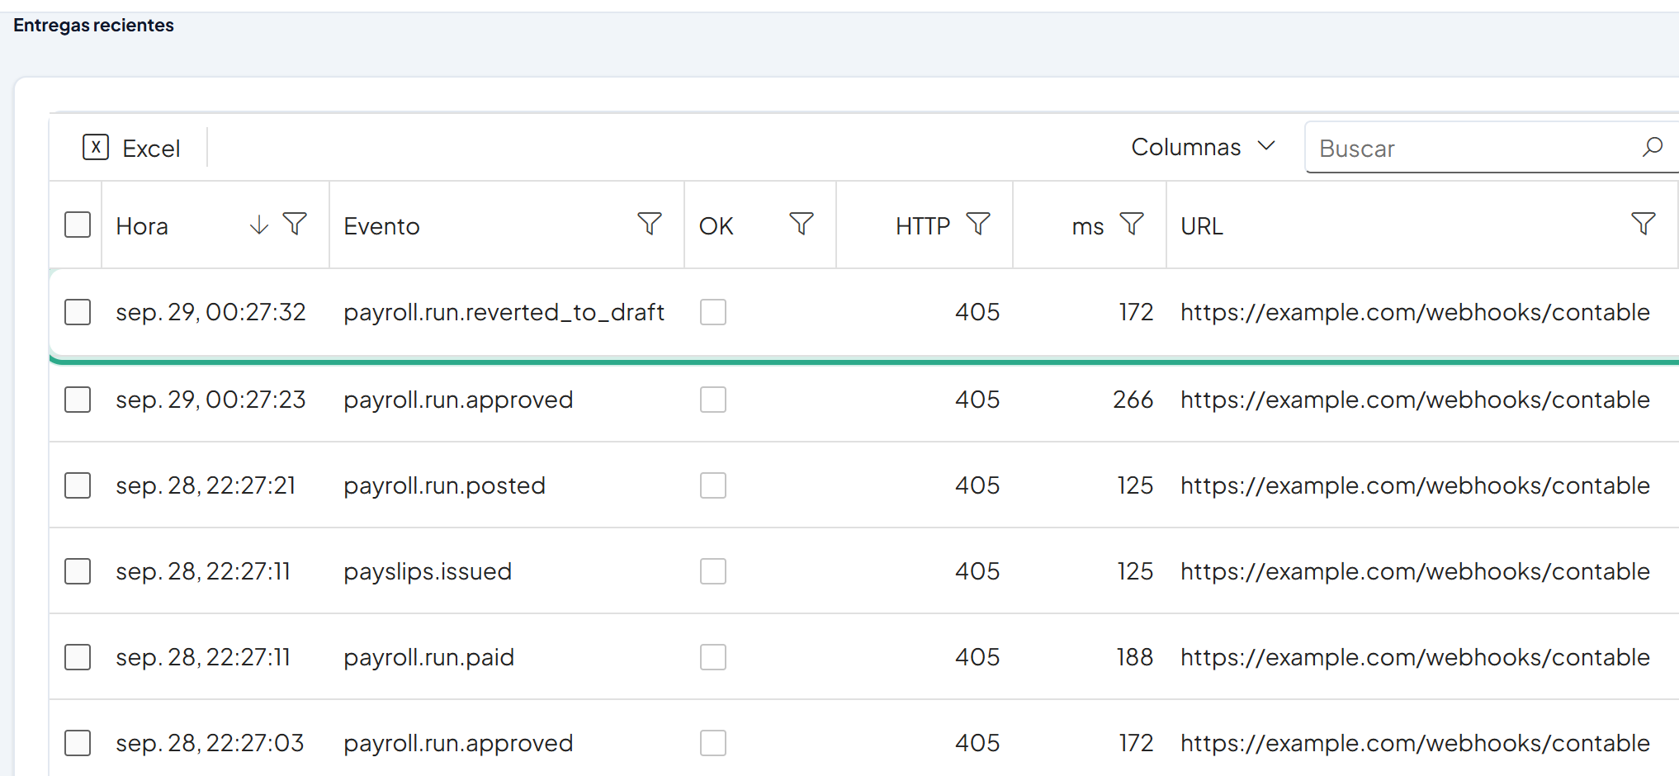Click URL in the payroll.run.paid row
1679x776 pixels.
click(1415, 657)
